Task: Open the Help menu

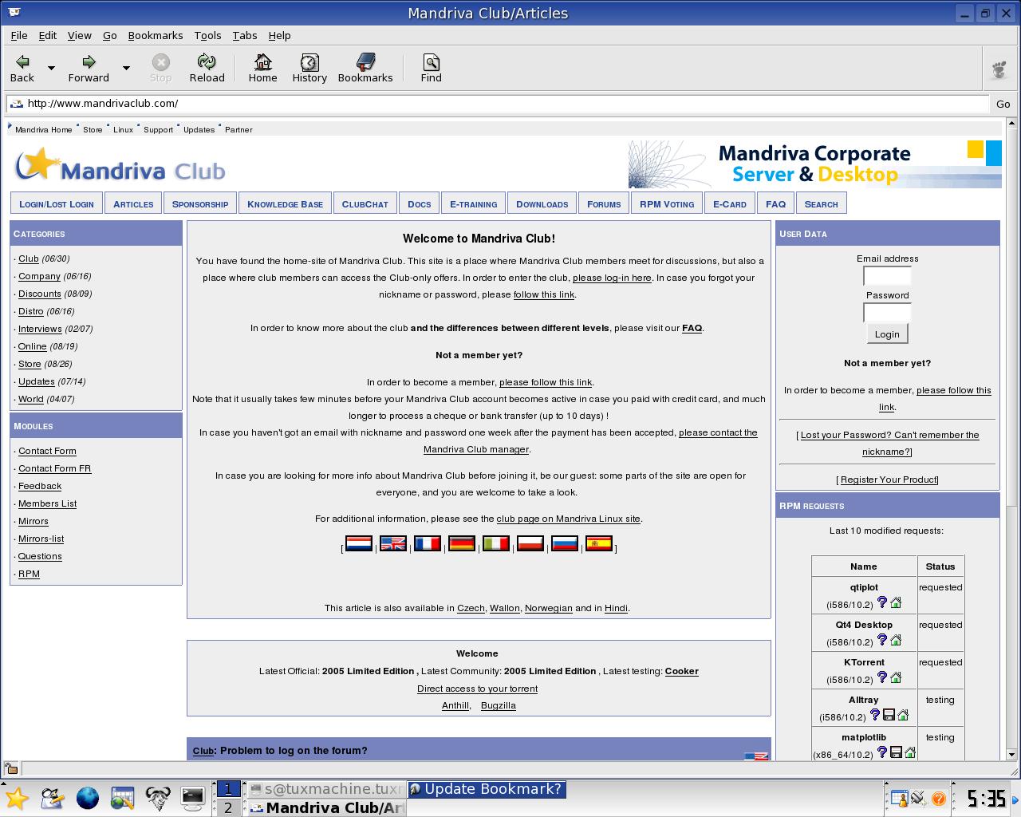Action: pyautogui.click(x=279, y=35)
